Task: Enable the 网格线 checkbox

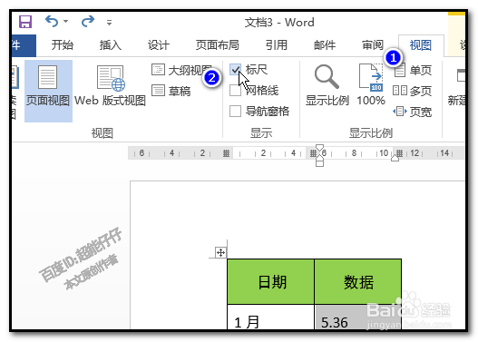Action: (x=235, y=91)
